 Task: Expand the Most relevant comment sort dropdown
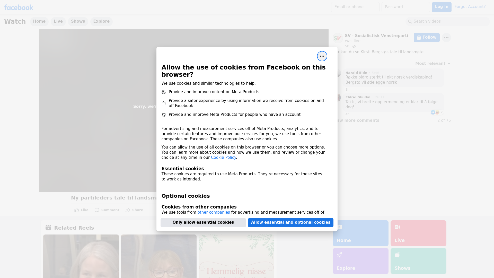[433, 64]
